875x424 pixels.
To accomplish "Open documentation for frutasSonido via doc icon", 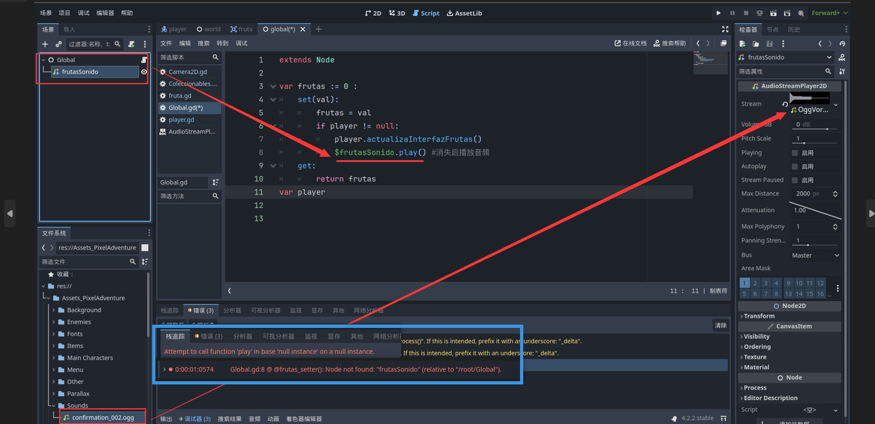I will pos(842,57).
